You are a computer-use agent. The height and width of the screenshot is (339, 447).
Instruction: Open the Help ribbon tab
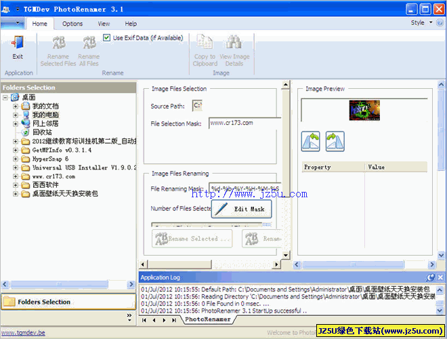tap(131, 24)
